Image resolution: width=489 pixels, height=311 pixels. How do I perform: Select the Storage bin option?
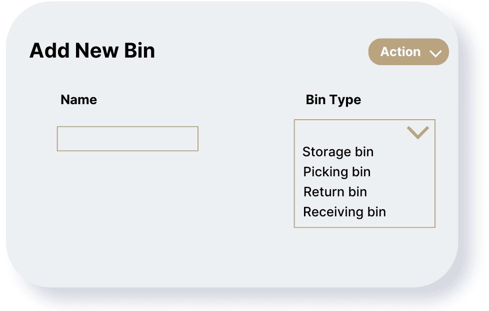tap(338, 152)
